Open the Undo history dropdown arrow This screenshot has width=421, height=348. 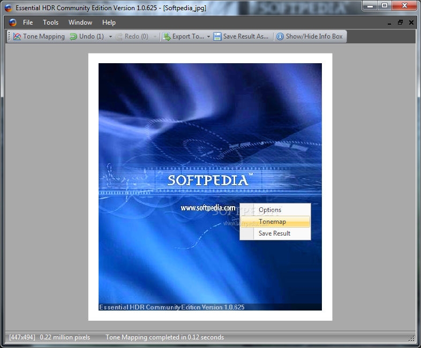[110, 37]
